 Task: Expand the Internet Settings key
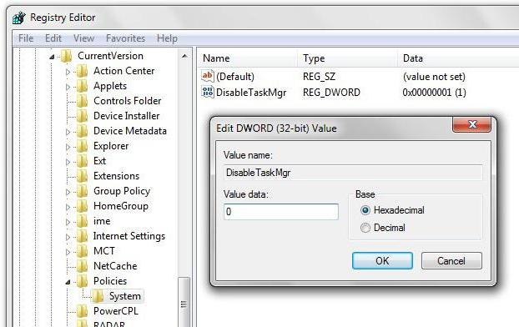[x=68, y=237]
